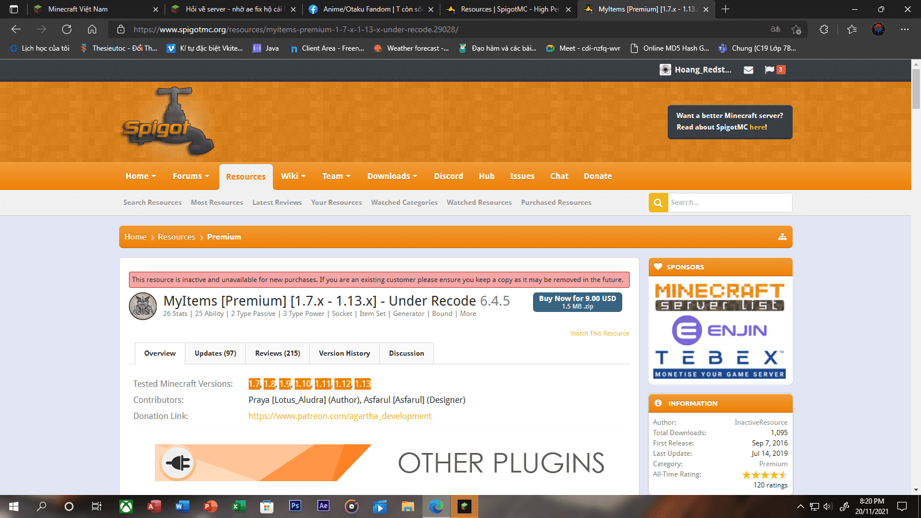Open the Windows notification center
Viewport: 921px width, 518px height.
(x=902, y=506)
